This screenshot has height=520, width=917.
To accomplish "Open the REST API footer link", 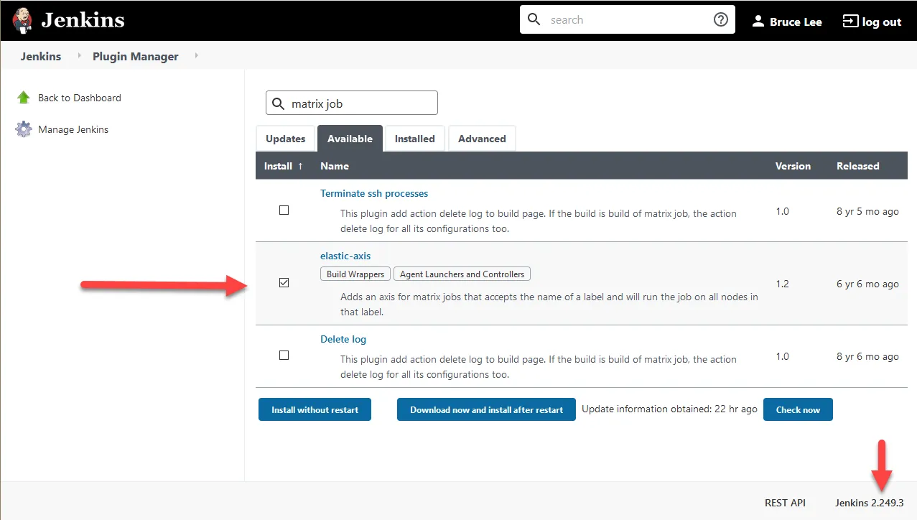I will point(785,503).
